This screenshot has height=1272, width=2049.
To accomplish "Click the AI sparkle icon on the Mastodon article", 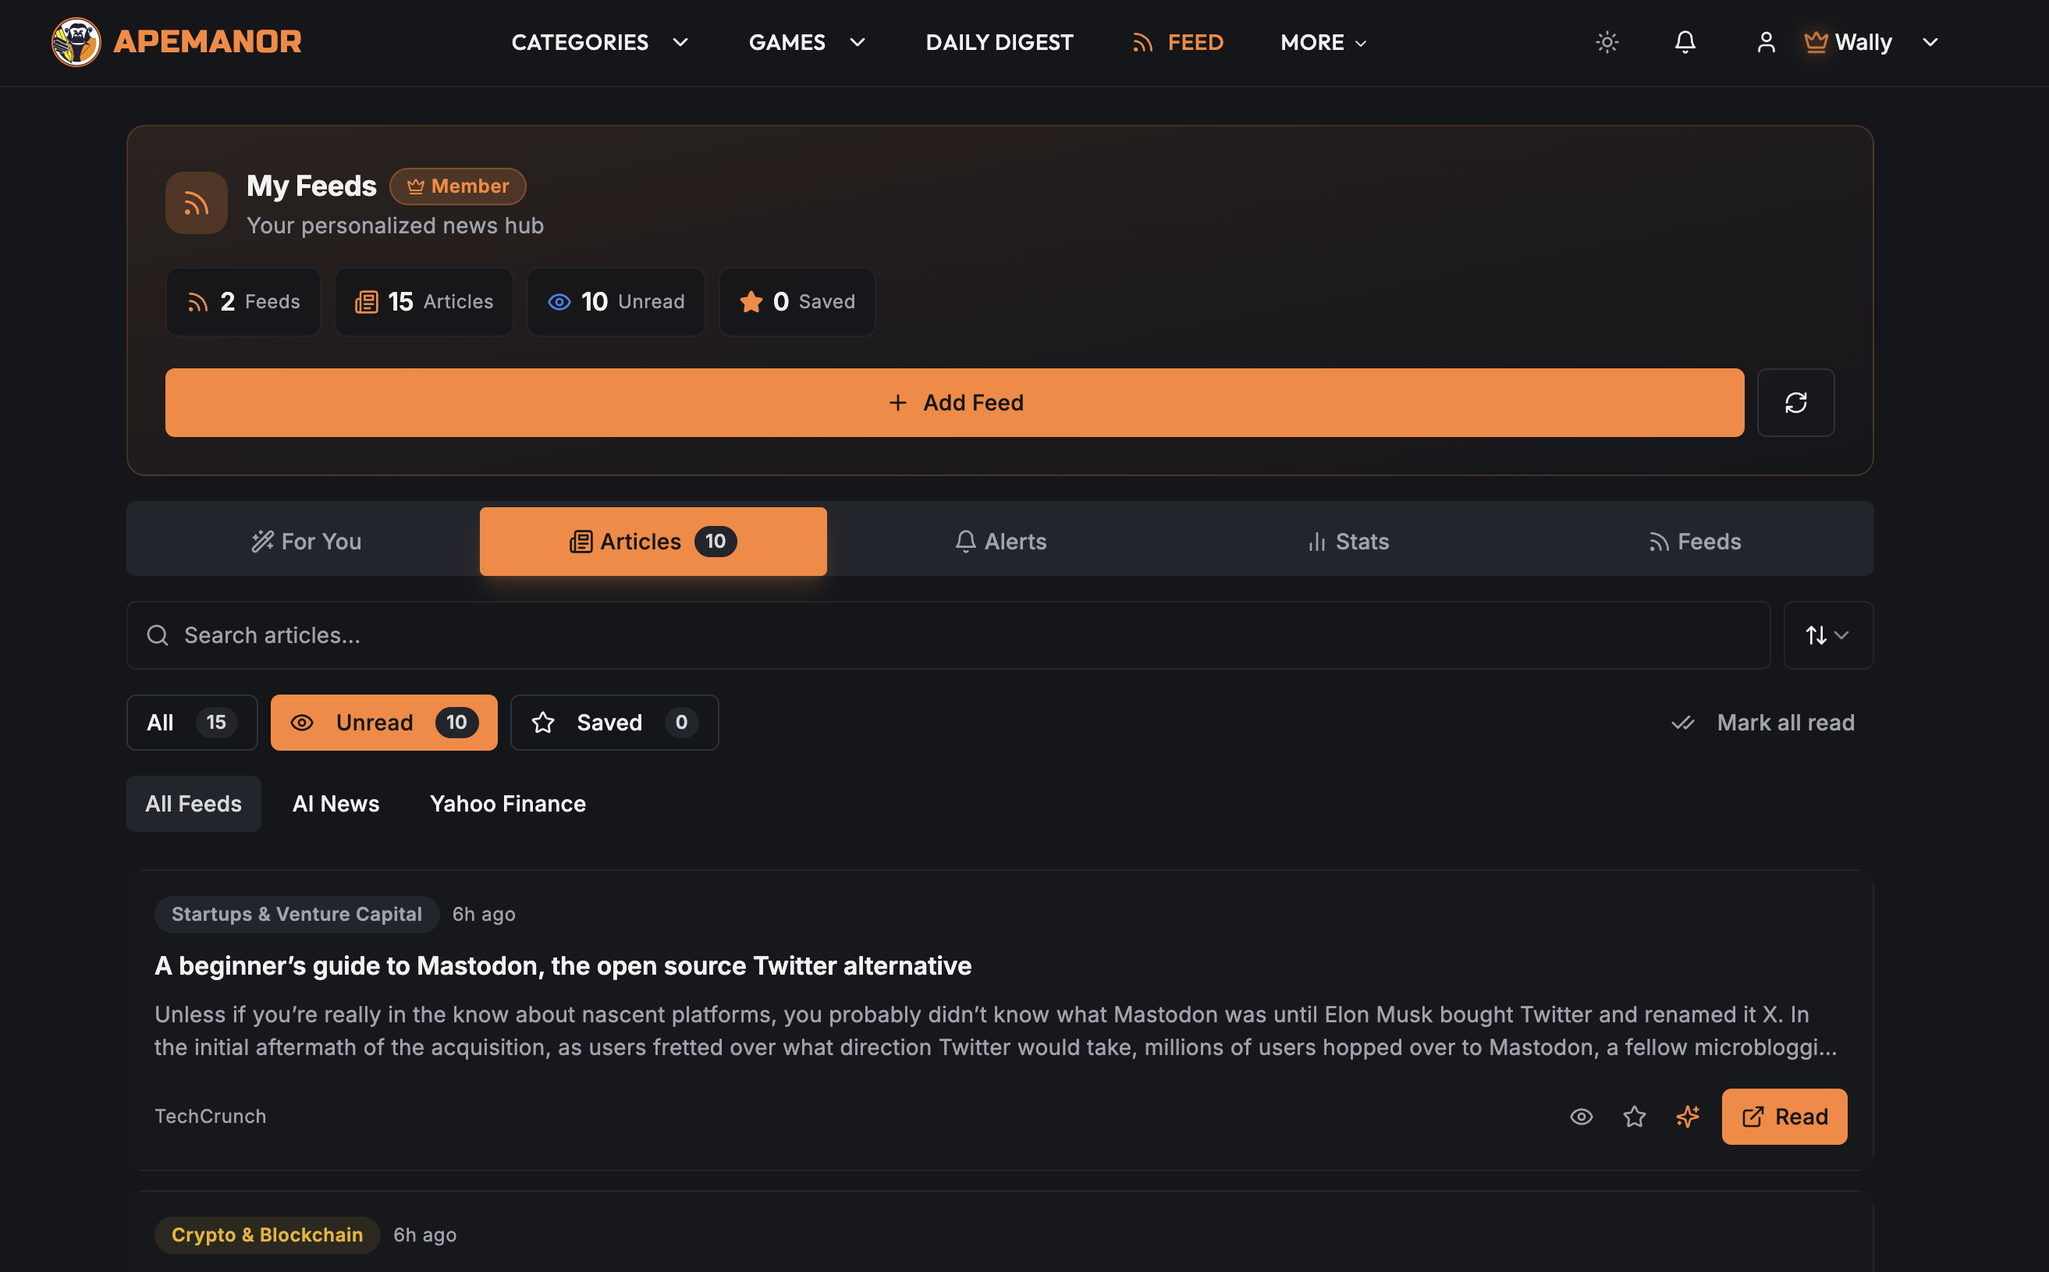I will (x=1687, y=1117).
